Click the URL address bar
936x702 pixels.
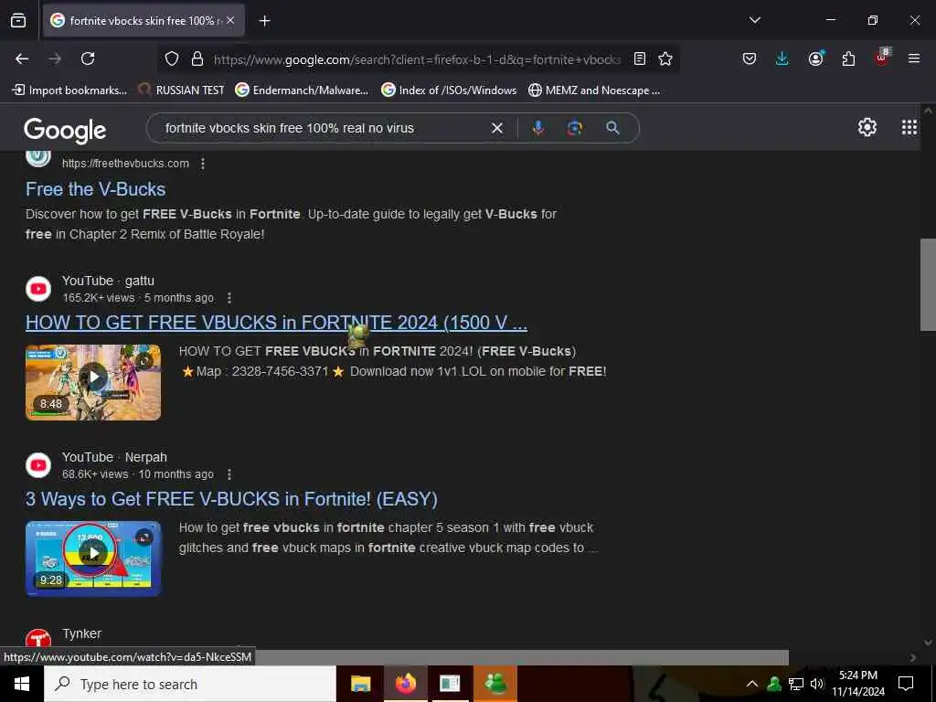[417, 59]
